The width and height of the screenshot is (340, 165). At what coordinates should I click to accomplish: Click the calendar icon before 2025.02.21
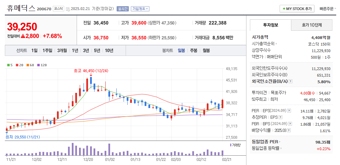[68, 9]
